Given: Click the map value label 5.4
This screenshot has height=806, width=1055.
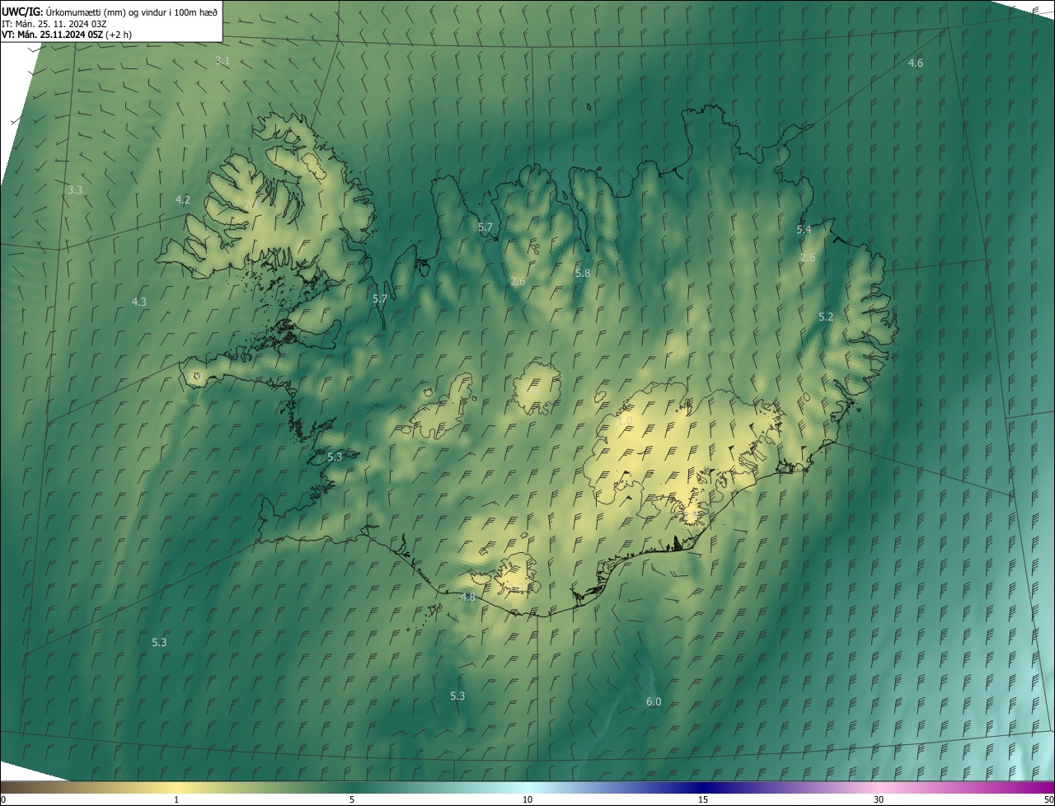Looking at the screenshot, I should pos(804,230).
